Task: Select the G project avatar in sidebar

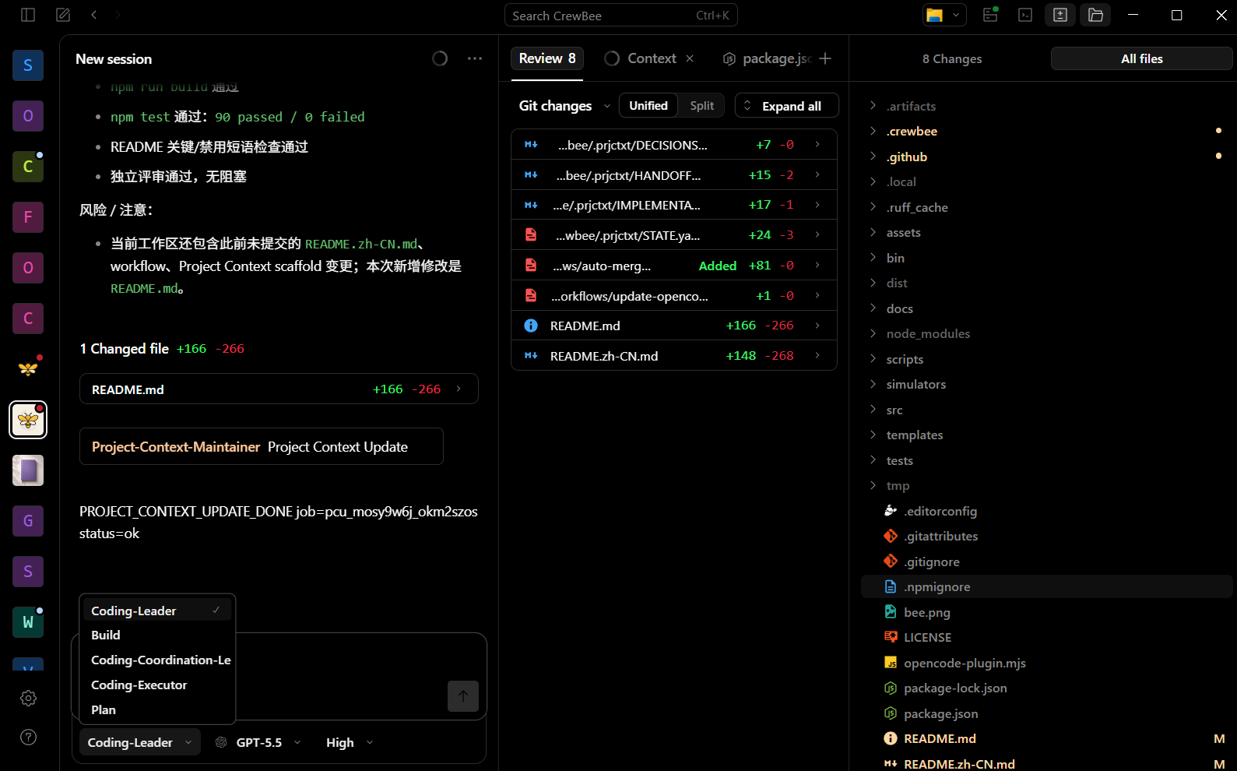Action: pyautogui.click(x=28, y=521)
